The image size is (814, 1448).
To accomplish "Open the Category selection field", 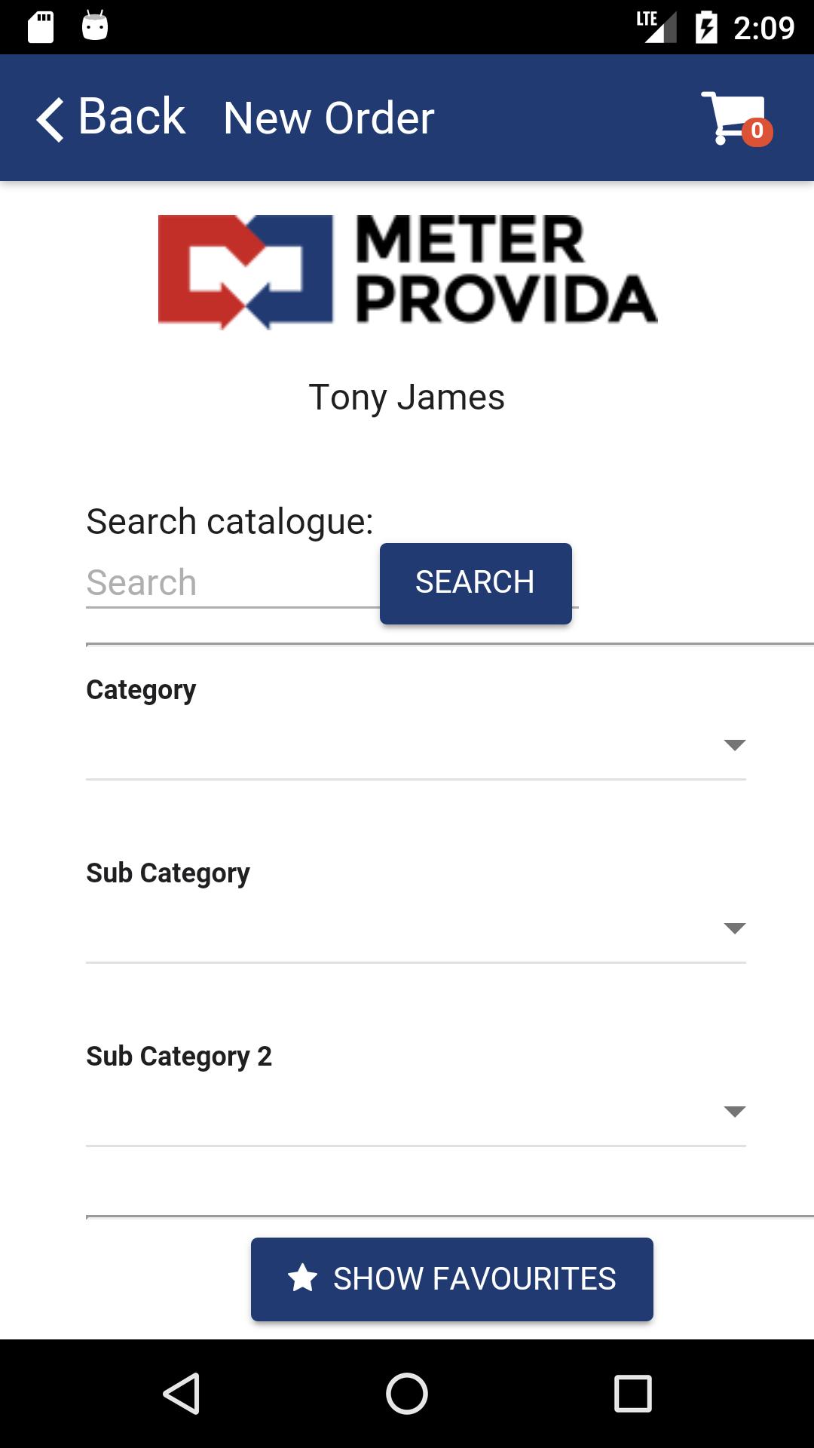I will click(416, 747).
